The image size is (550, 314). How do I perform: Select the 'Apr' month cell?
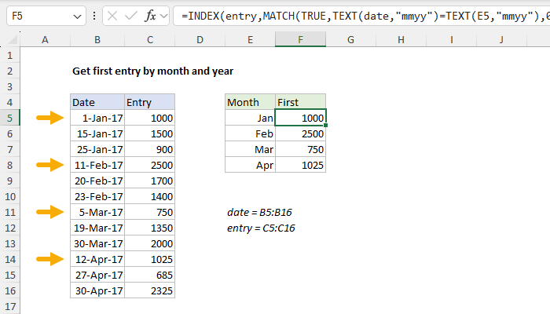click(250, 165)
